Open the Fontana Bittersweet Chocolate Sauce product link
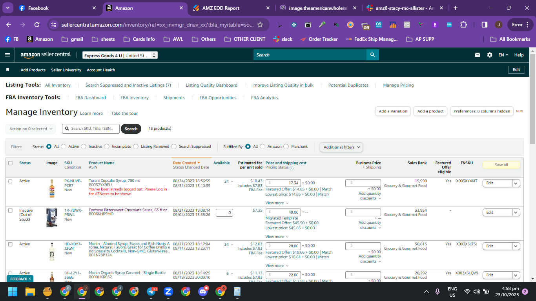Viewport: 536px width, 301px height. pos(128,210)
